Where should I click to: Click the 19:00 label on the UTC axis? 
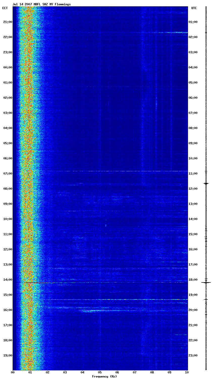pyautogui.click(x=193, y=295)
